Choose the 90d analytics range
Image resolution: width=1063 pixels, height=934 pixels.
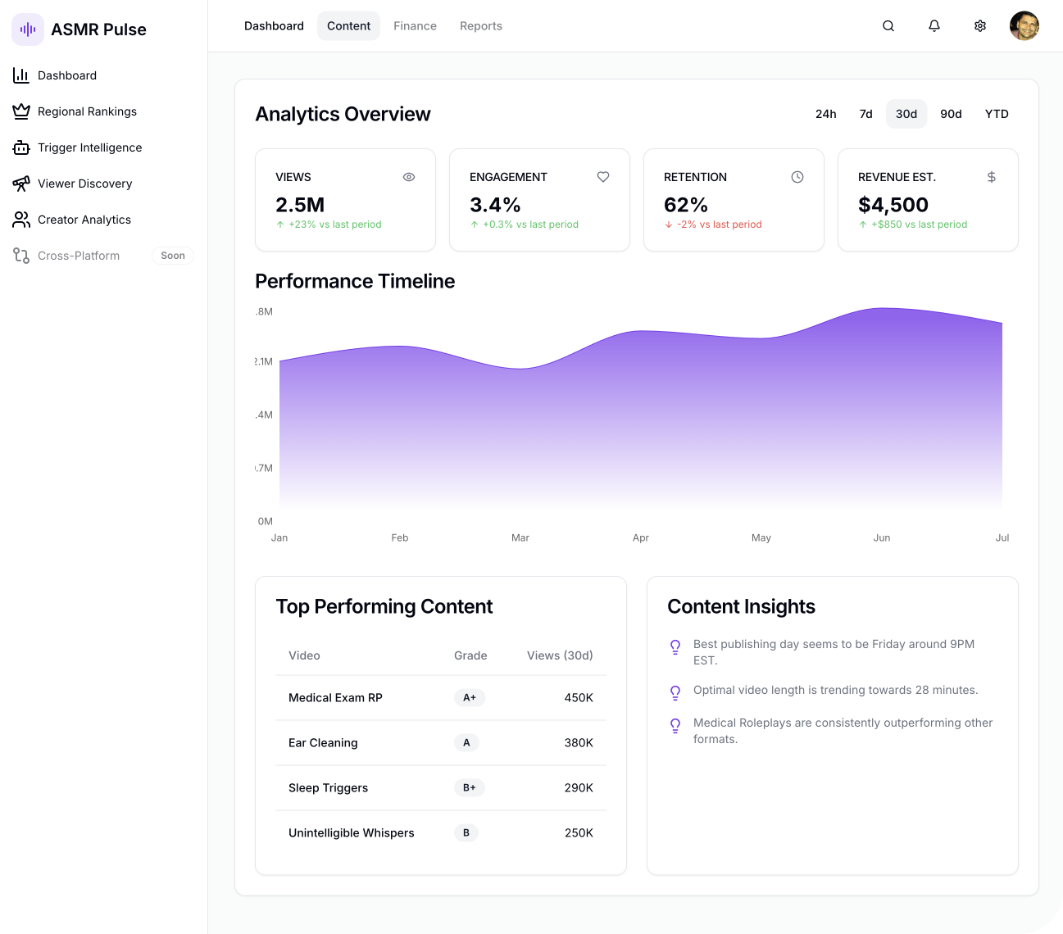951,114
